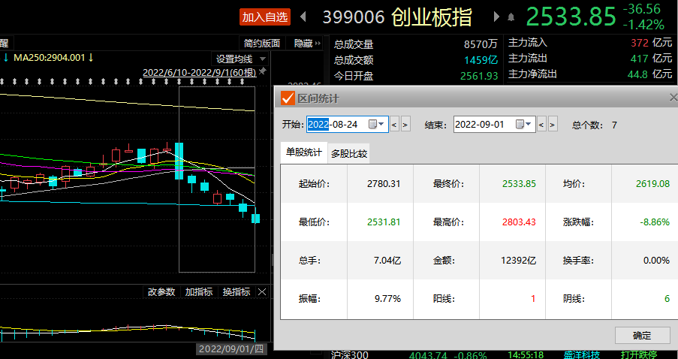Viewport: 678px width, 359px height.
Task: Expand the 设置均线 dropdown arrow
Action: (x=263, y=59)
